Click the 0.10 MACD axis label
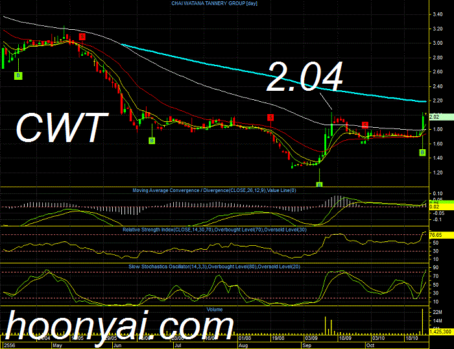 pos(438,193)
